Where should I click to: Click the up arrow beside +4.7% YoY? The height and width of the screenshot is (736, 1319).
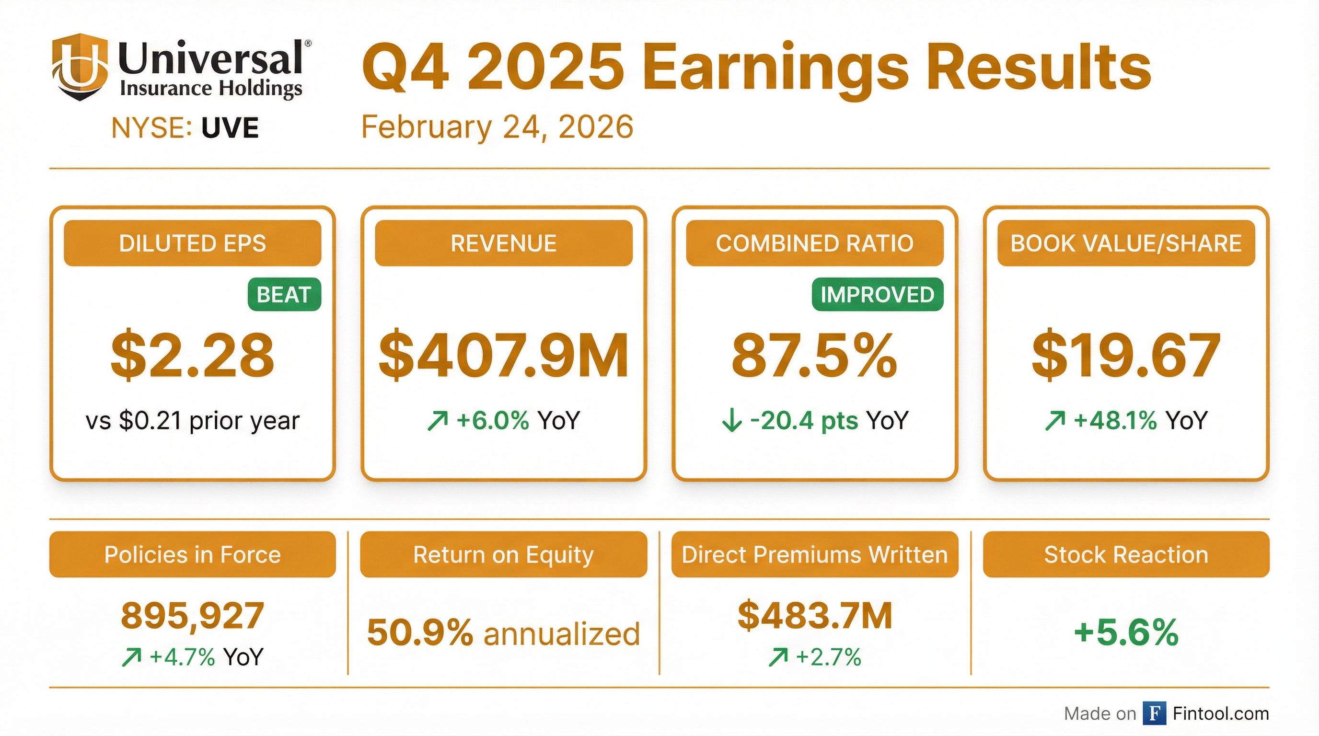(x=131, y=658)
